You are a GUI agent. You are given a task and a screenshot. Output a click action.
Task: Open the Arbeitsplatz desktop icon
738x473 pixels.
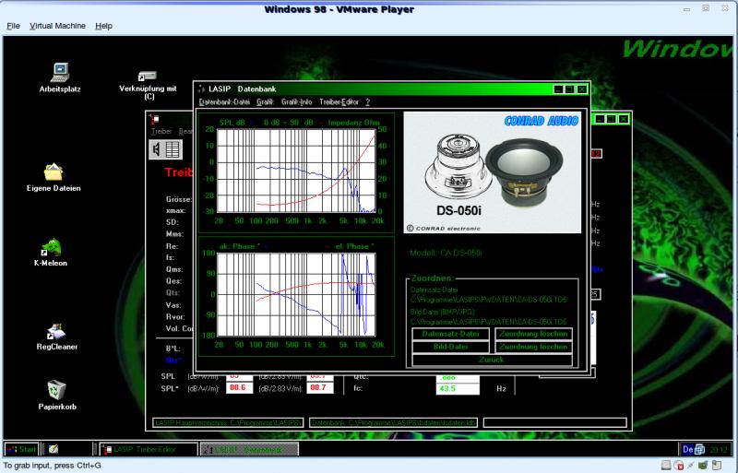(60, 72)
